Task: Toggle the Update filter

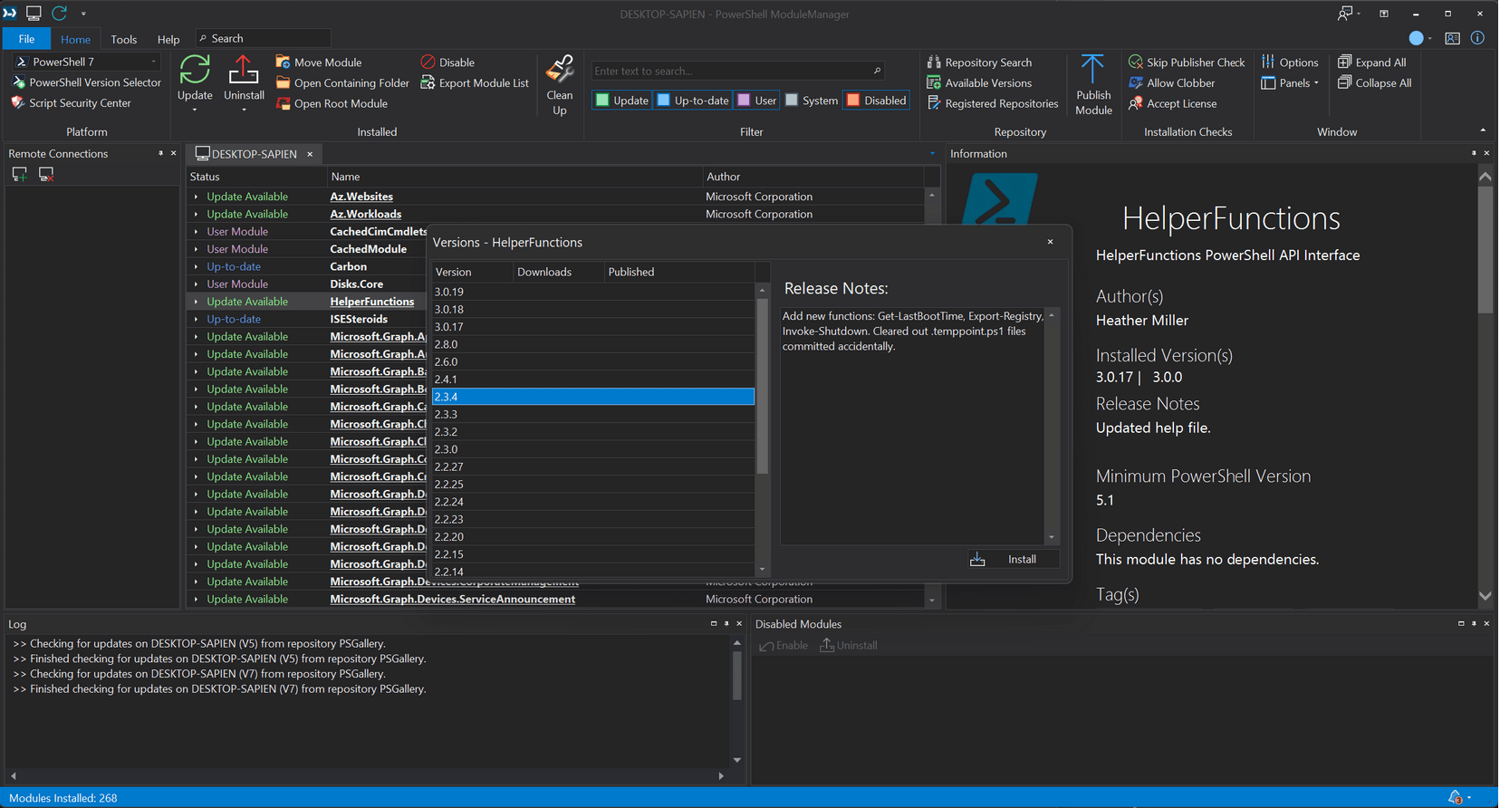Action: [x=621, y=101]
